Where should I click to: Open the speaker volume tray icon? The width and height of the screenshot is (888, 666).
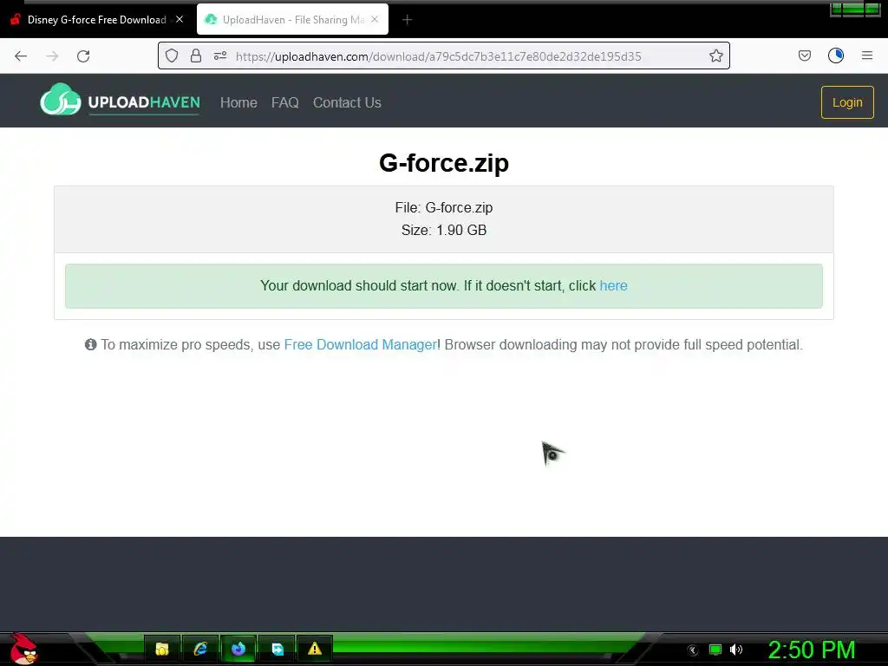click(x=736, y=650)
